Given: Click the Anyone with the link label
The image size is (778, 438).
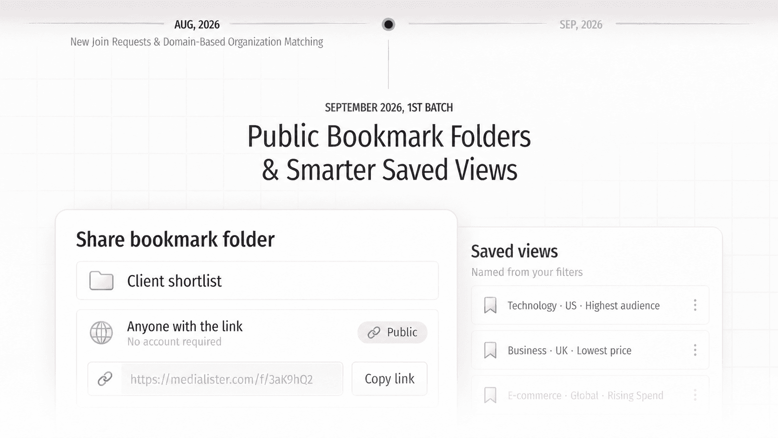Looking at the screenshot, I should (185, 326).
